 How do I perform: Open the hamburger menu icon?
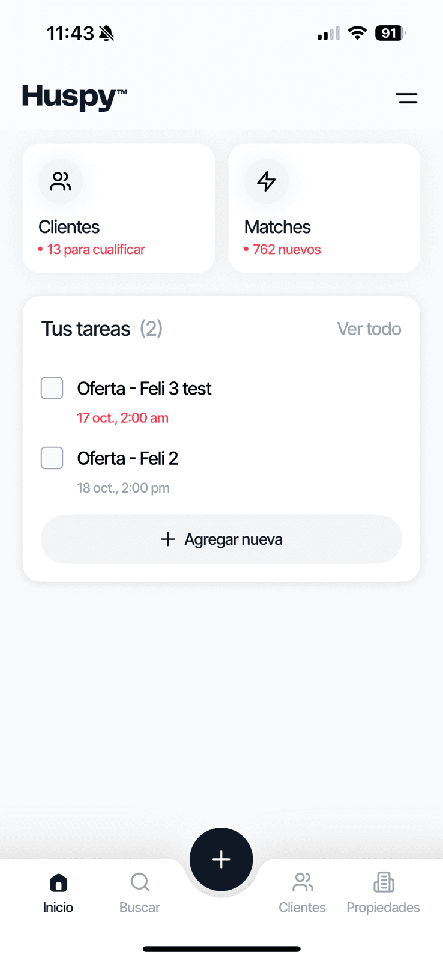pyautogui.click(x=406, y=98)
